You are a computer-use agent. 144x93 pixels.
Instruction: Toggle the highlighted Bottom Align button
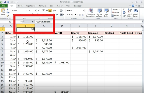pyautogui.click(x=50, y=11)
